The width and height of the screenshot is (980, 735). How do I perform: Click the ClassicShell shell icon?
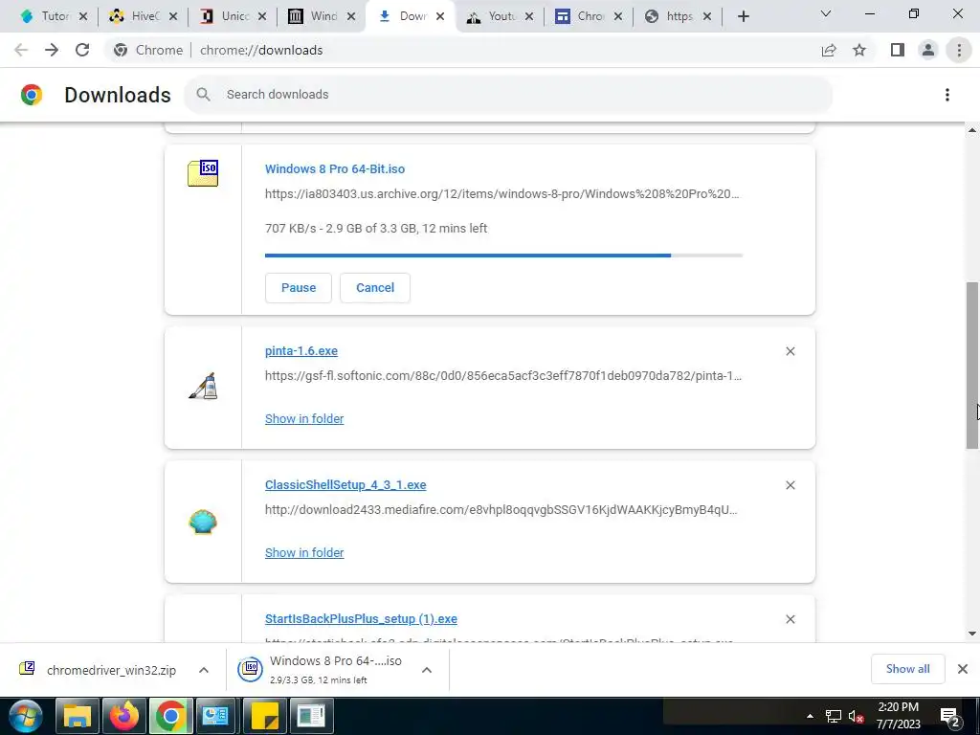pos(203,522)
